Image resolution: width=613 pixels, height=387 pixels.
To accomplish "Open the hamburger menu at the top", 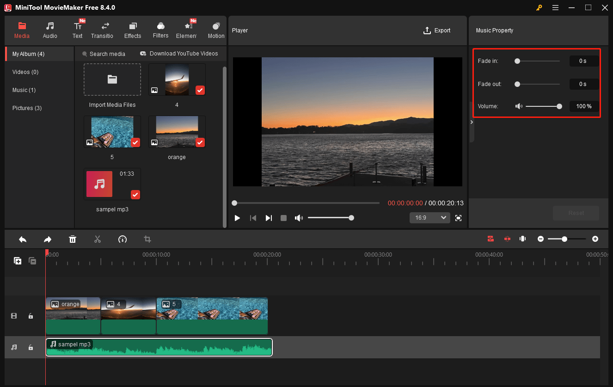I will point(555,7).
